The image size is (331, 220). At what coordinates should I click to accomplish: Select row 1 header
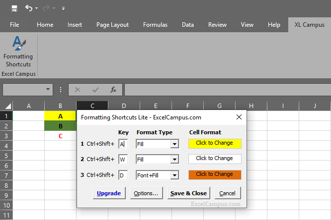click(6, 116)
